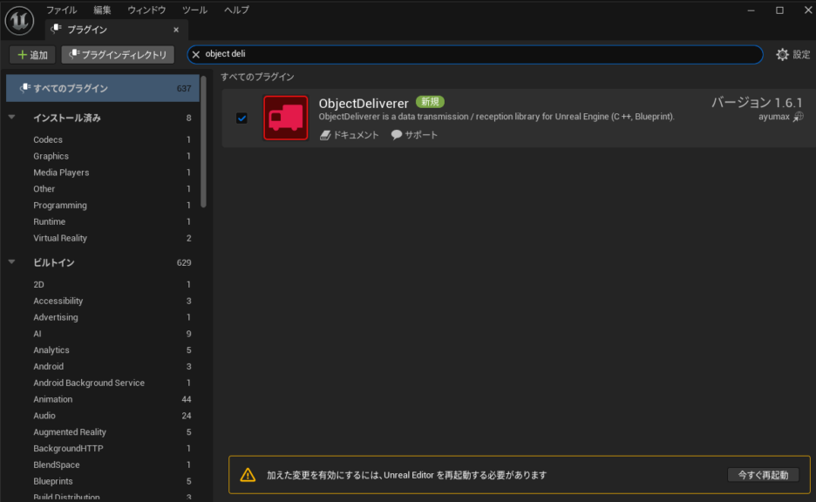
Task: Click the ObjectDeliverer red truck plugin icon
Action: (x=285, y=118)
